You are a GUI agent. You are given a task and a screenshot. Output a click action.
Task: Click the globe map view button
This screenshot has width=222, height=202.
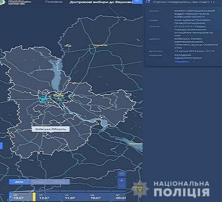pos(122,174)
